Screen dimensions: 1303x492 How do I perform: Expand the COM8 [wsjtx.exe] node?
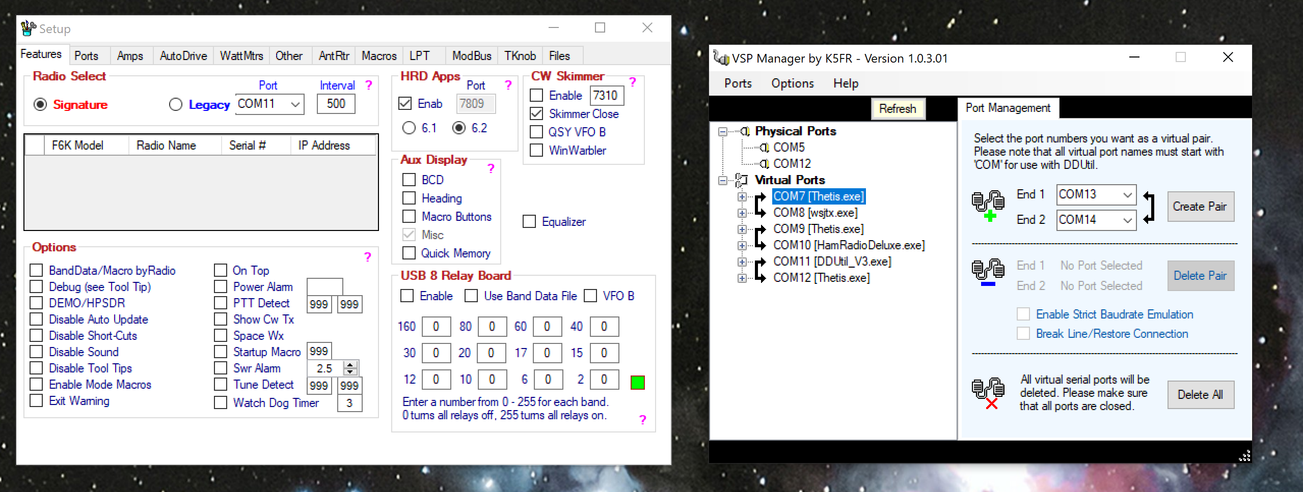tap(742, 213)
